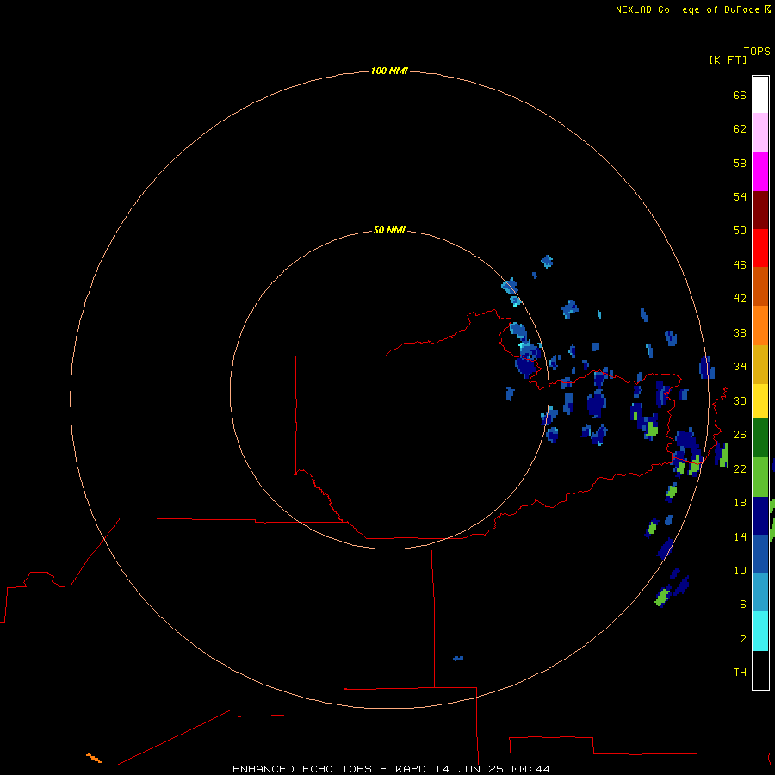Click the legend value 30

[x=740, y=400]
